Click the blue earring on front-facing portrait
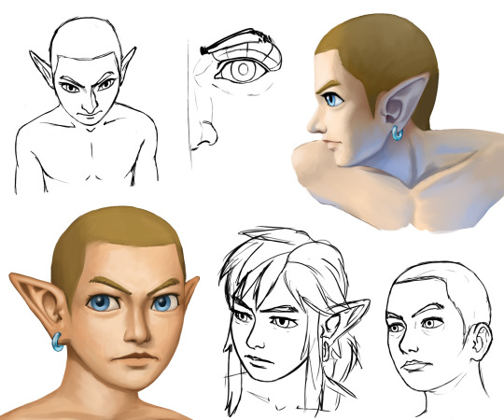 pyautogui.click(x=57, y=342)
